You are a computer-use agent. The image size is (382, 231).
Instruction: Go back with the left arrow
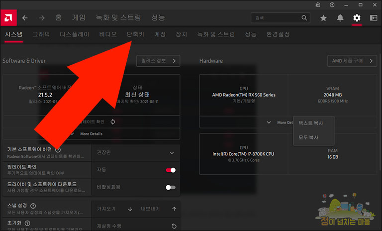coord(25,18)
